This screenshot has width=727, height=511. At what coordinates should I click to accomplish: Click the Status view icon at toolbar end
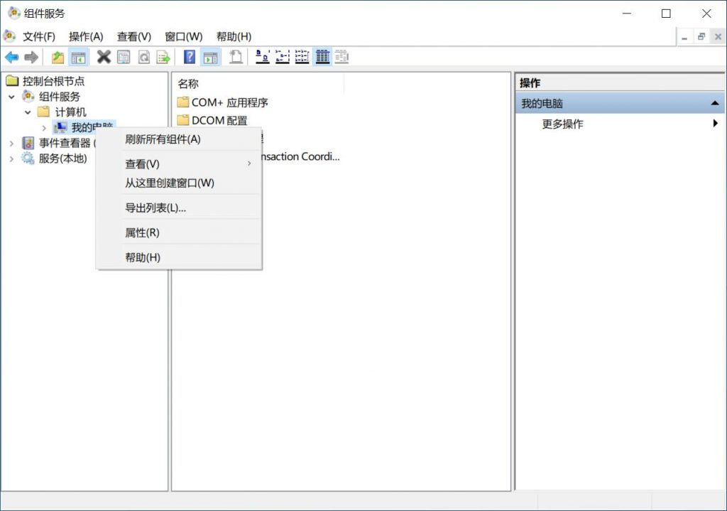click(341, 57)
